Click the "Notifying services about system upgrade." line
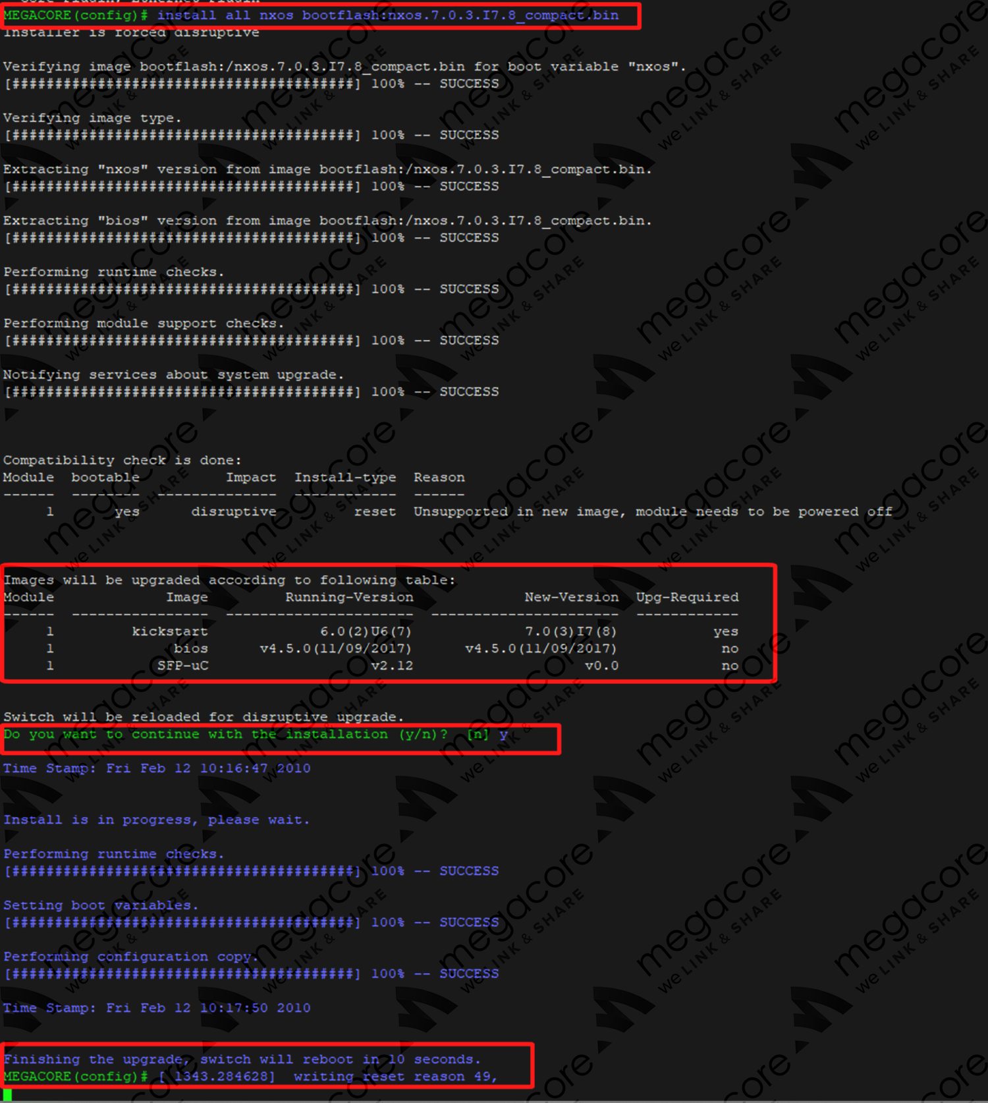This screenshot has width=988, height=1103. (x=174, y=375)
